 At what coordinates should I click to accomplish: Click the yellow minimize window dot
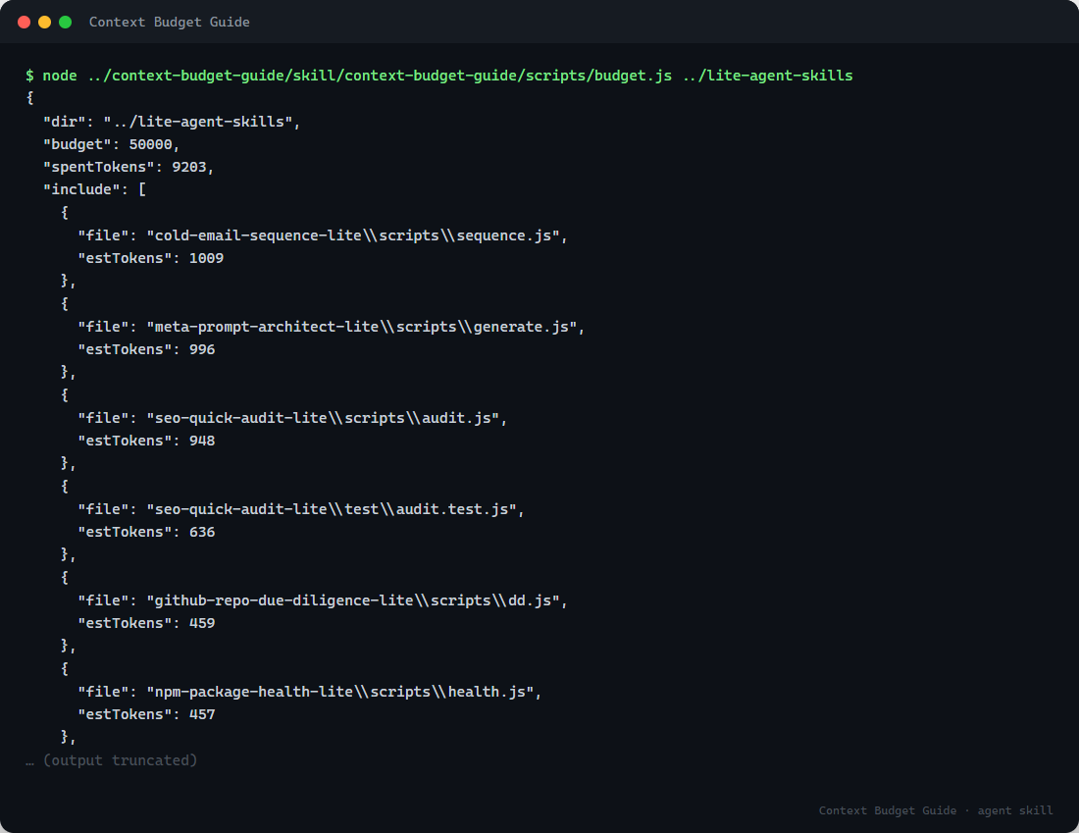pyautogui.click(x=45, y=22)
